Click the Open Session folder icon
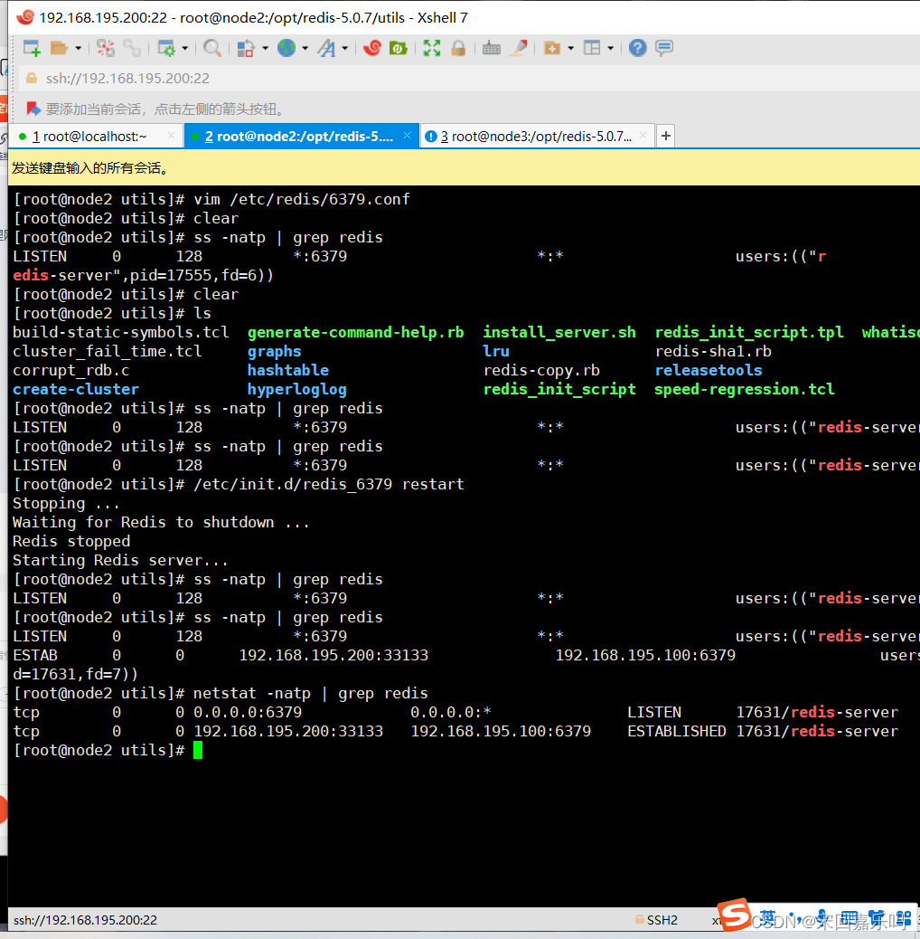This screenshot has width=920, height=939. point(60,48)
